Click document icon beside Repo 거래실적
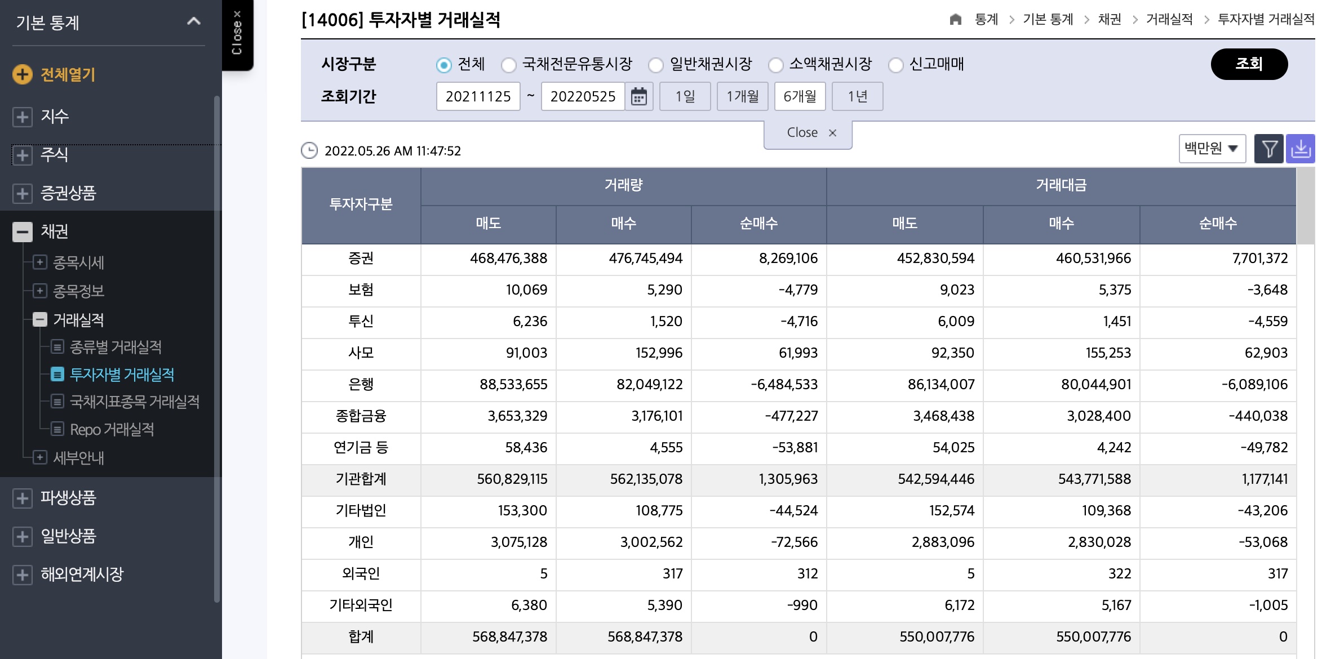The width and height of the screenshot is (1322, 659). (57, 429)
